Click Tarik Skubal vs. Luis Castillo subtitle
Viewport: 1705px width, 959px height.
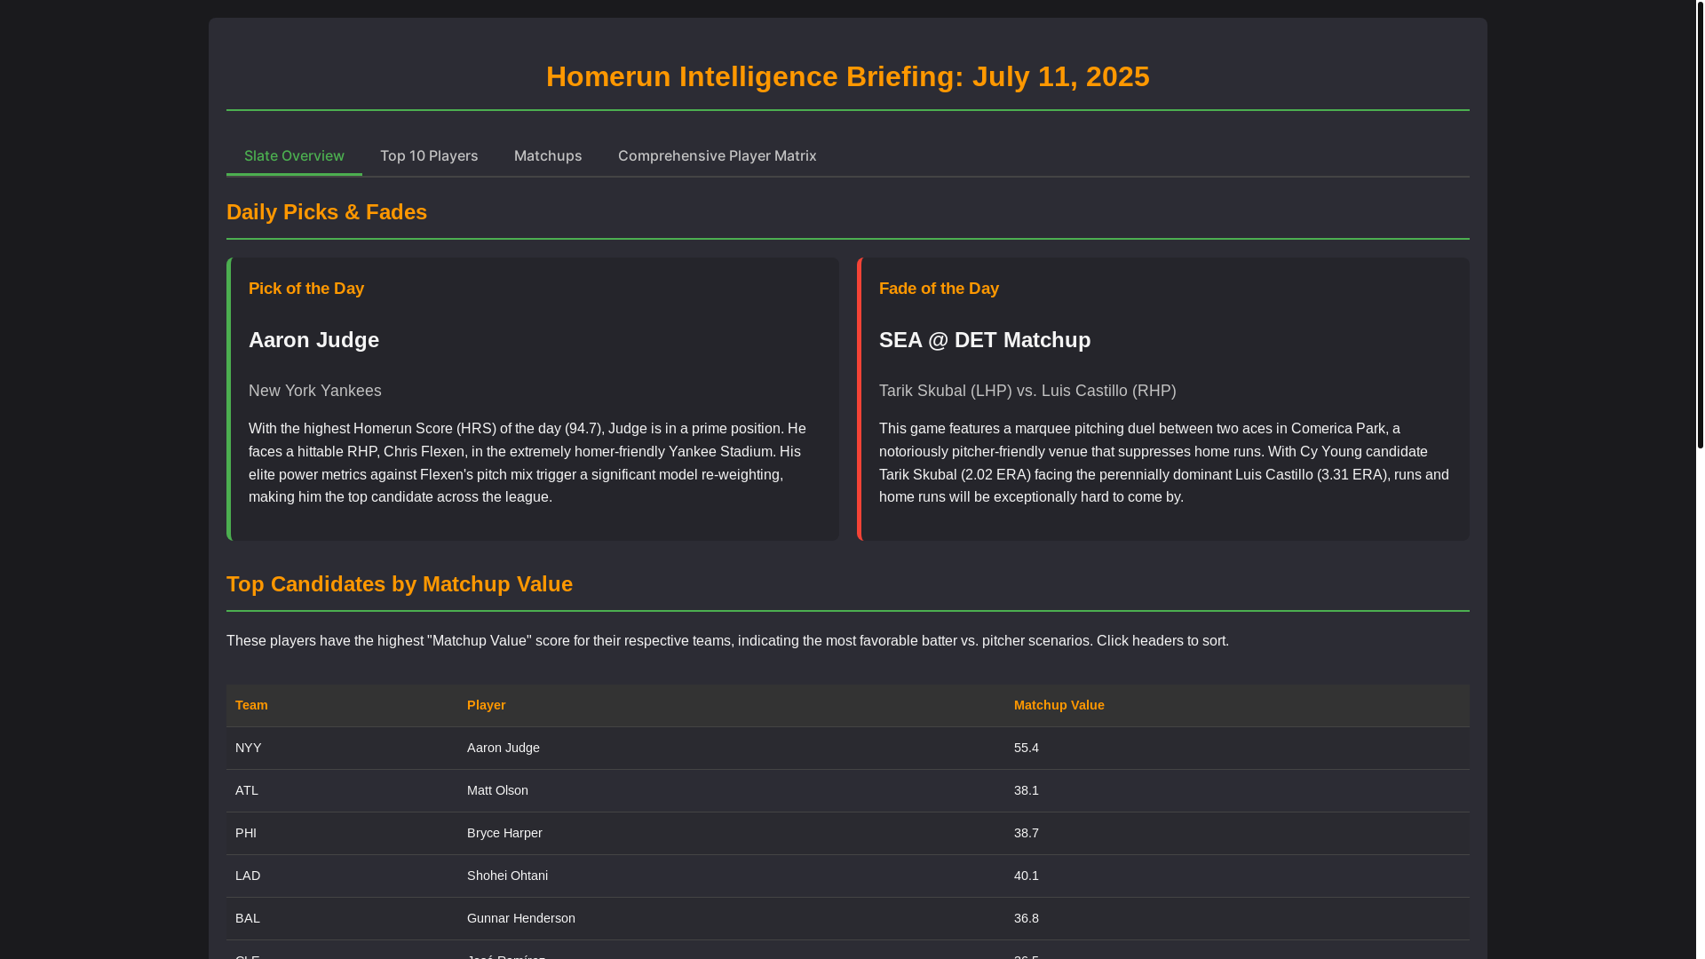point(1027,391)
